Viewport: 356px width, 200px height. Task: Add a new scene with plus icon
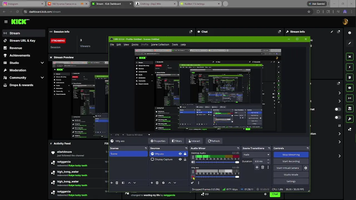point(112,183)
